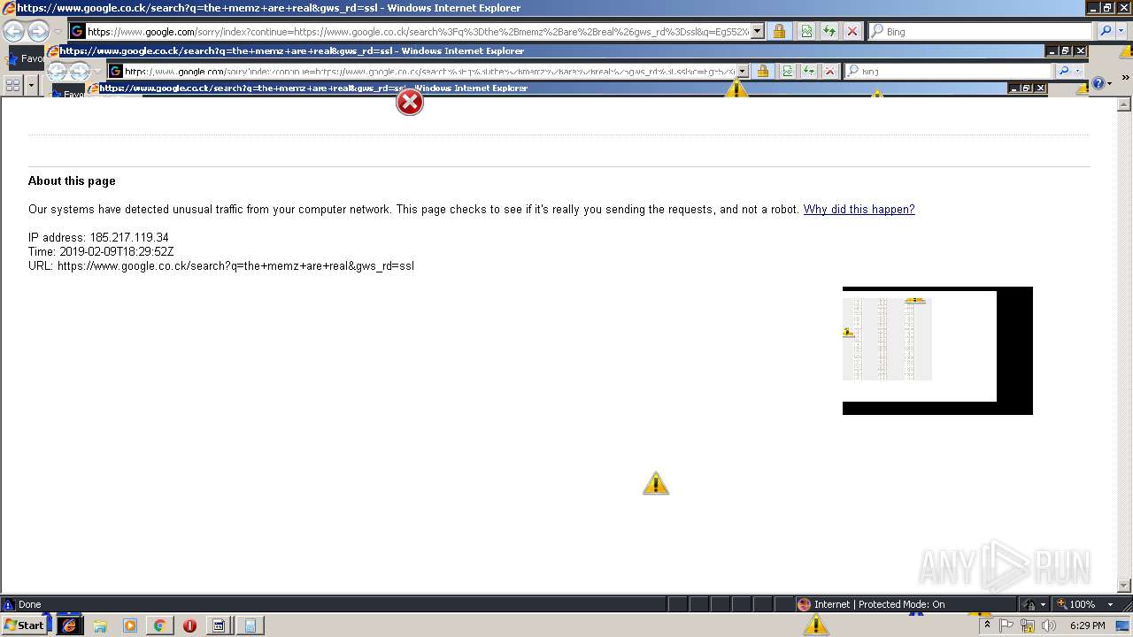Click the 'Done' status bar text

pos(30,605)
